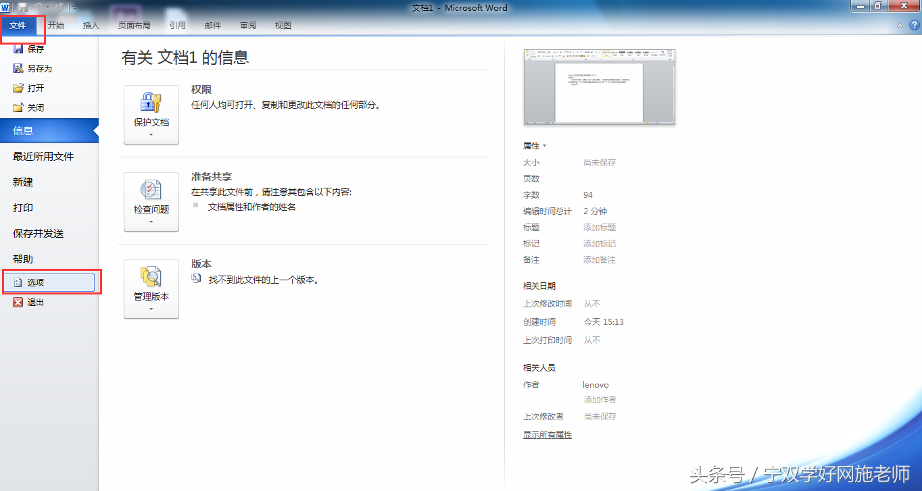Click the editing time value 2 分钟
922x491 pixels.
click(596, 211)
